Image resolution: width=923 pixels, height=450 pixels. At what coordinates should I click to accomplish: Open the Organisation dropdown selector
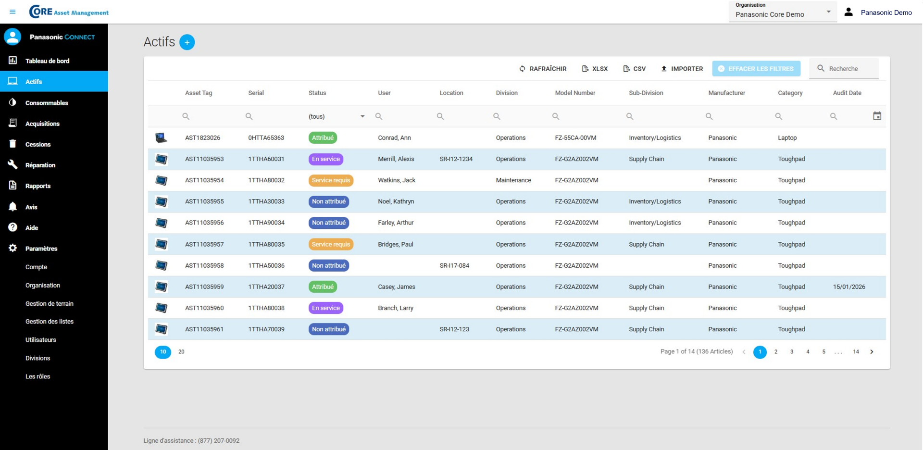coord(783,12)
